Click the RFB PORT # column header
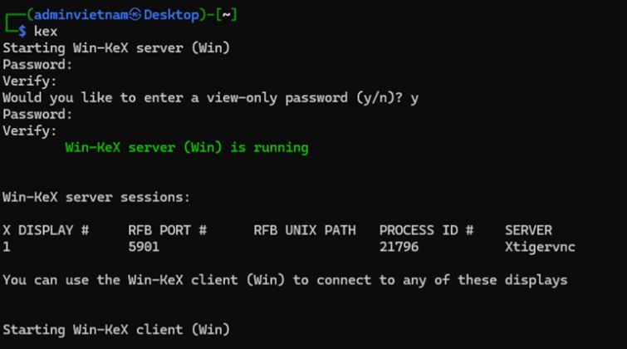The width and height of the screenshot is (627, 349). coord(167,230)
